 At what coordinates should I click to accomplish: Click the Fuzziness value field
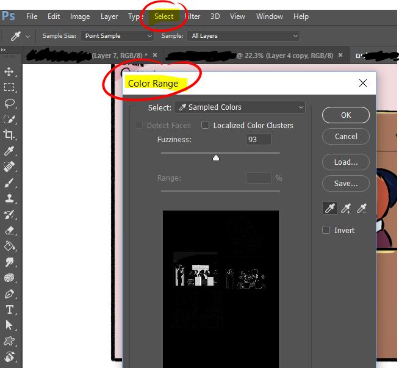tap(258, 140)
